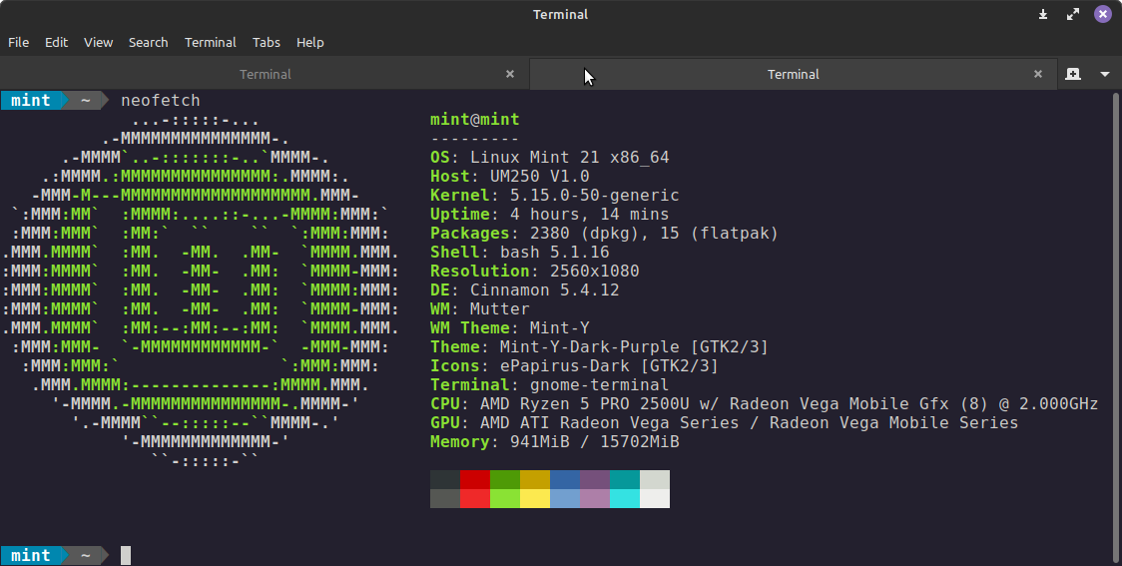This screenshot has width=1122, height=566.
Task: Select the second active Terminal tab
Action: (793, 74)
